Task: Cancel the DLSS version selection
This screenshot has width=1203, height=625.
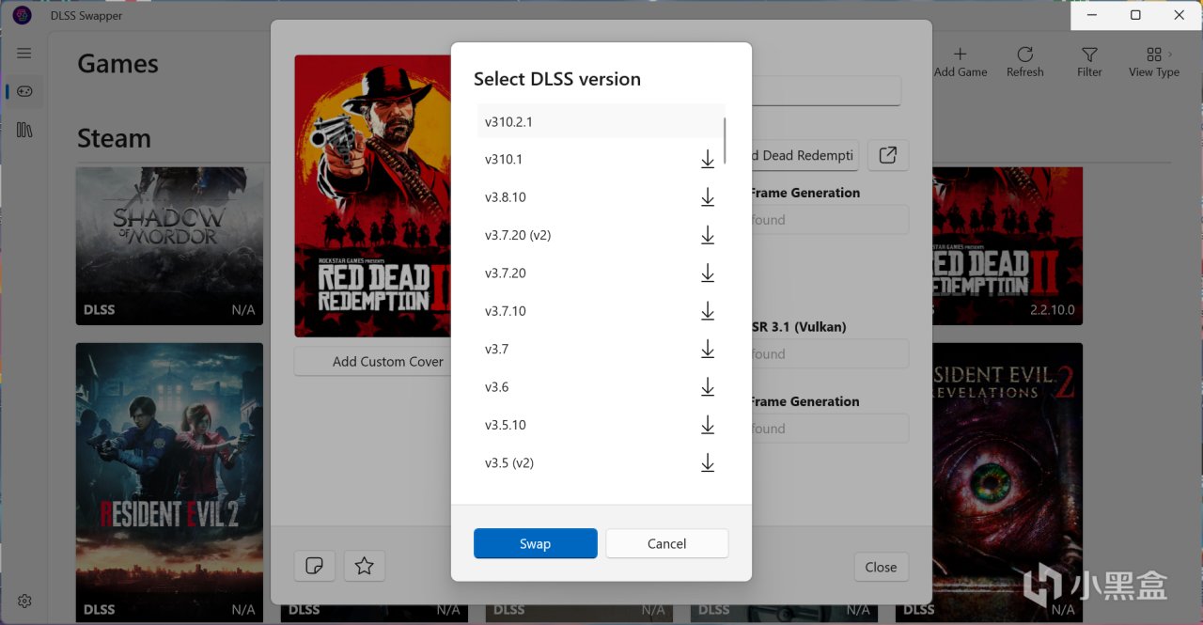Action: click(667, 543)
